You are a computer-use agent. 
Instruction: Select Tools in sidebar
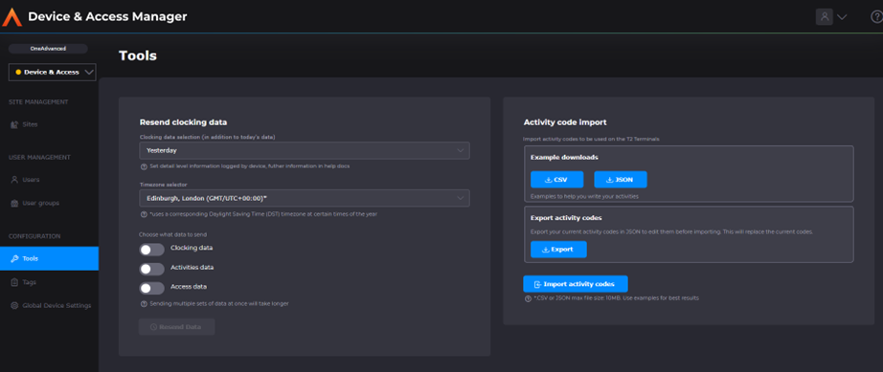[x=49, y=258]
